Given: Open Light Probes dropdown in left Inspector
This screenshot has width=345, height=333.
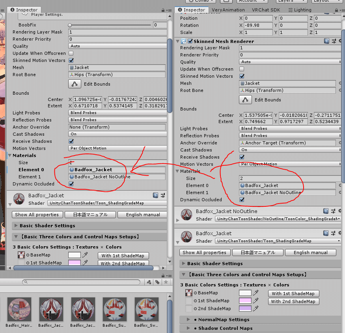Looking at the screenshot, I should click(x=117, y=112).
